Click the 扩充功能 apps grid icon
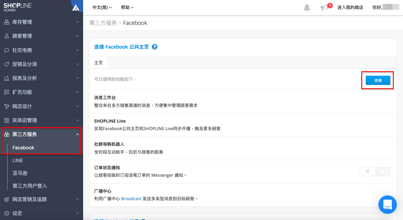The width and height of the screenshot is (403, 220). click(x=7, y=92)
